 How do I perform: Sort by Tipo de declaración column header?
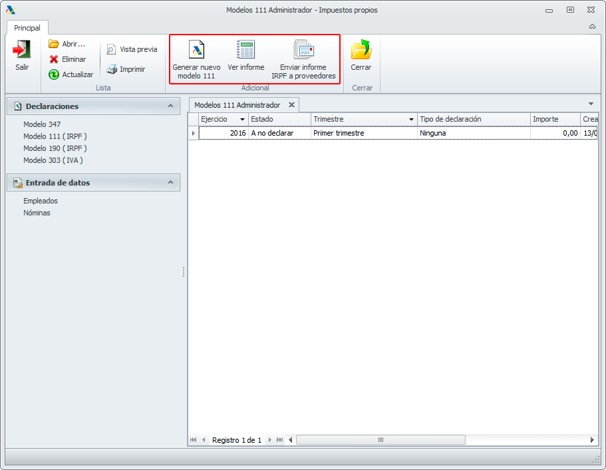(474, 120)
